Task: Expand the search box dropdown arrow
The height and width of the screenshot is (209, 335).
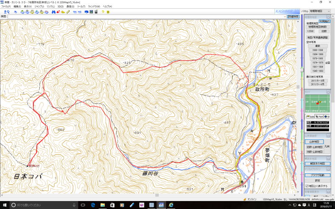Action: (x=284, y=17)
